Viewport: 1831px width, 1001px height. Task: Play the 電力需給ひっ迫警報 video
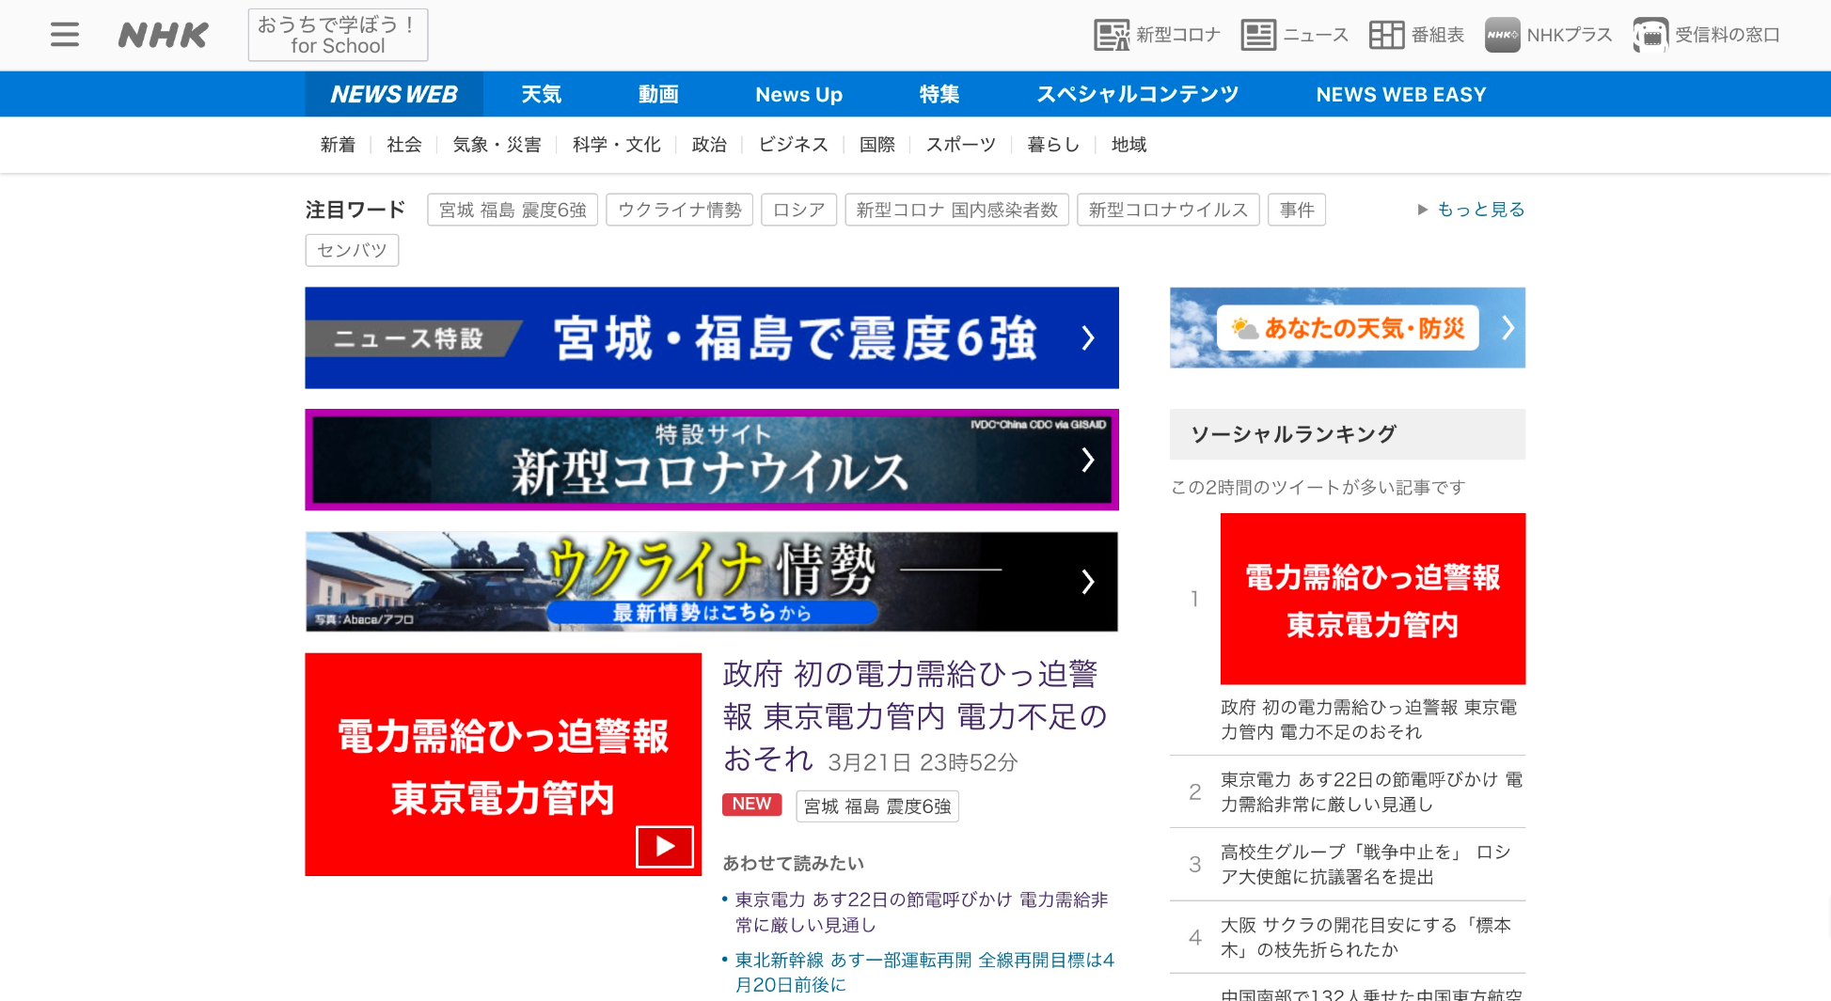[x=664, y=846]
